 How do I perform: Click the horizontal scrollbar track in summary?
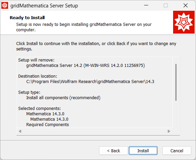(x=94, y=131)
